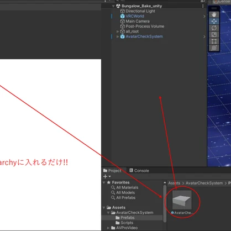Open the VRCWorld prefab via its arrow
Viewport: 231px width, 231px height.
tap(204, 16)
